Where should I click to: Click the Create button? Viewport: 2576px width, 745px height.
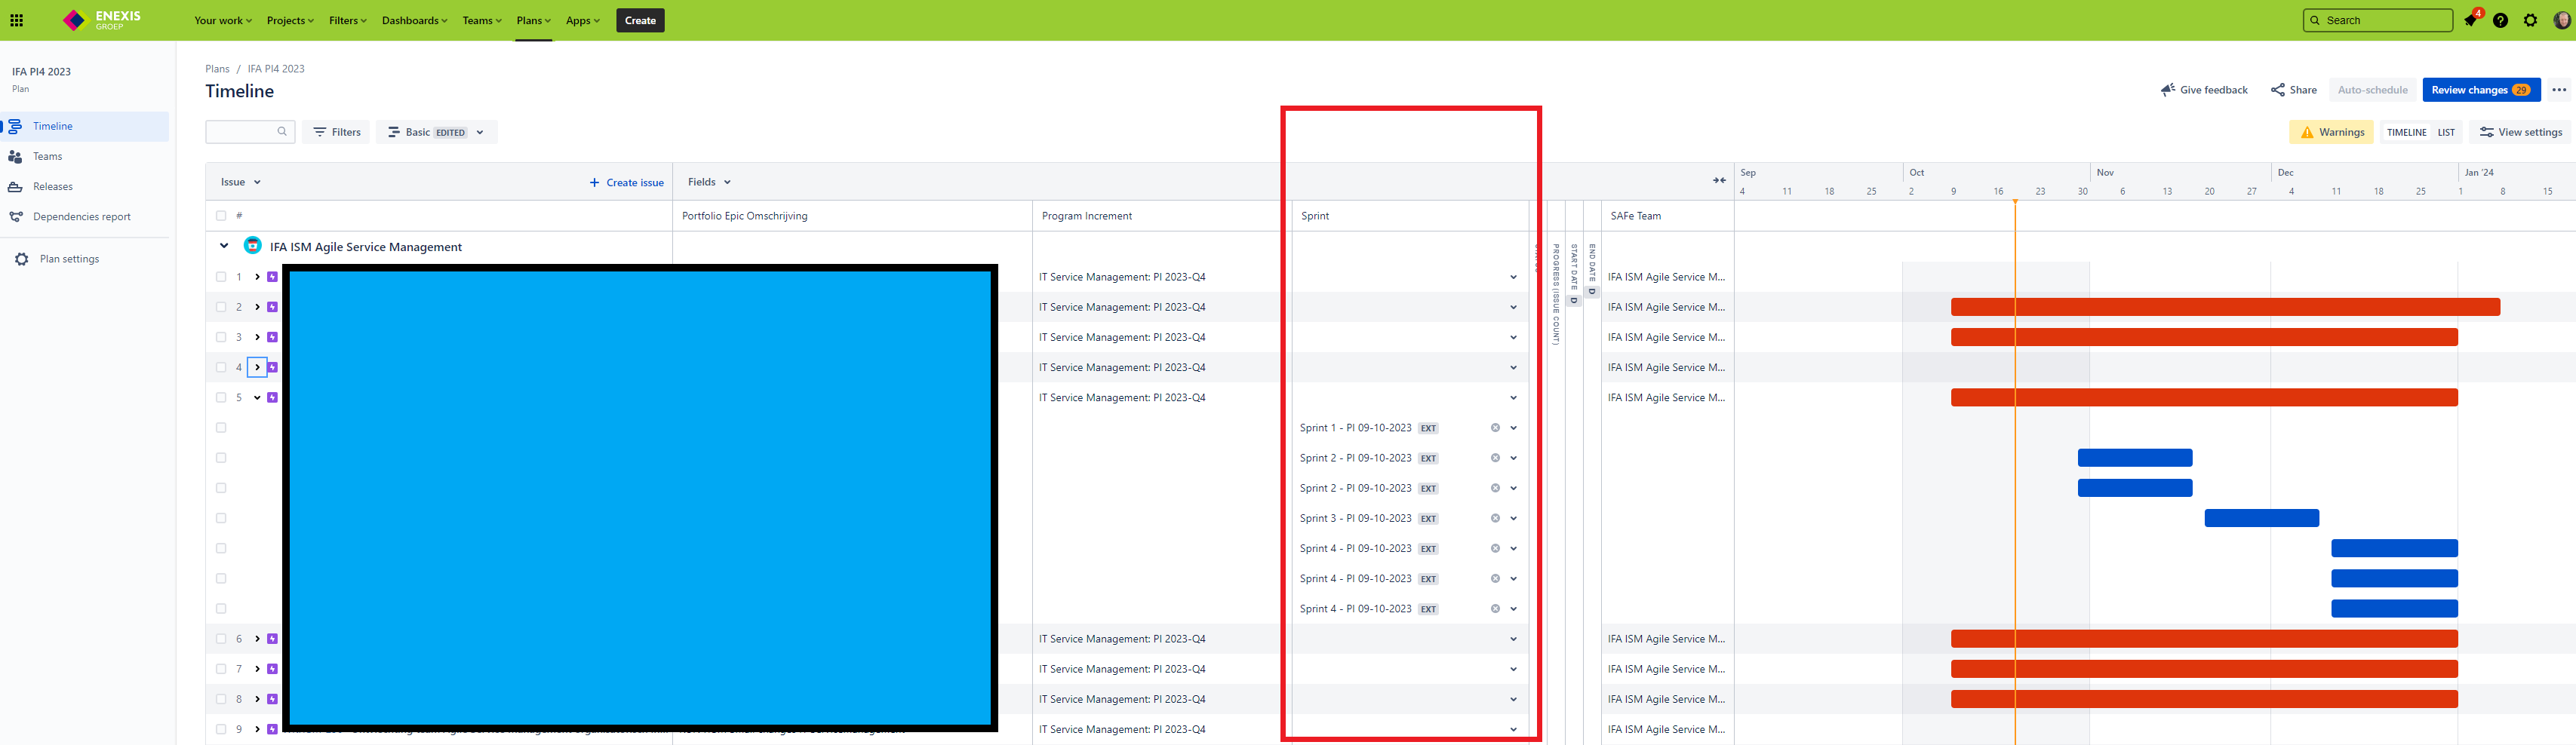pyautogui.click(x=640, y=20)
